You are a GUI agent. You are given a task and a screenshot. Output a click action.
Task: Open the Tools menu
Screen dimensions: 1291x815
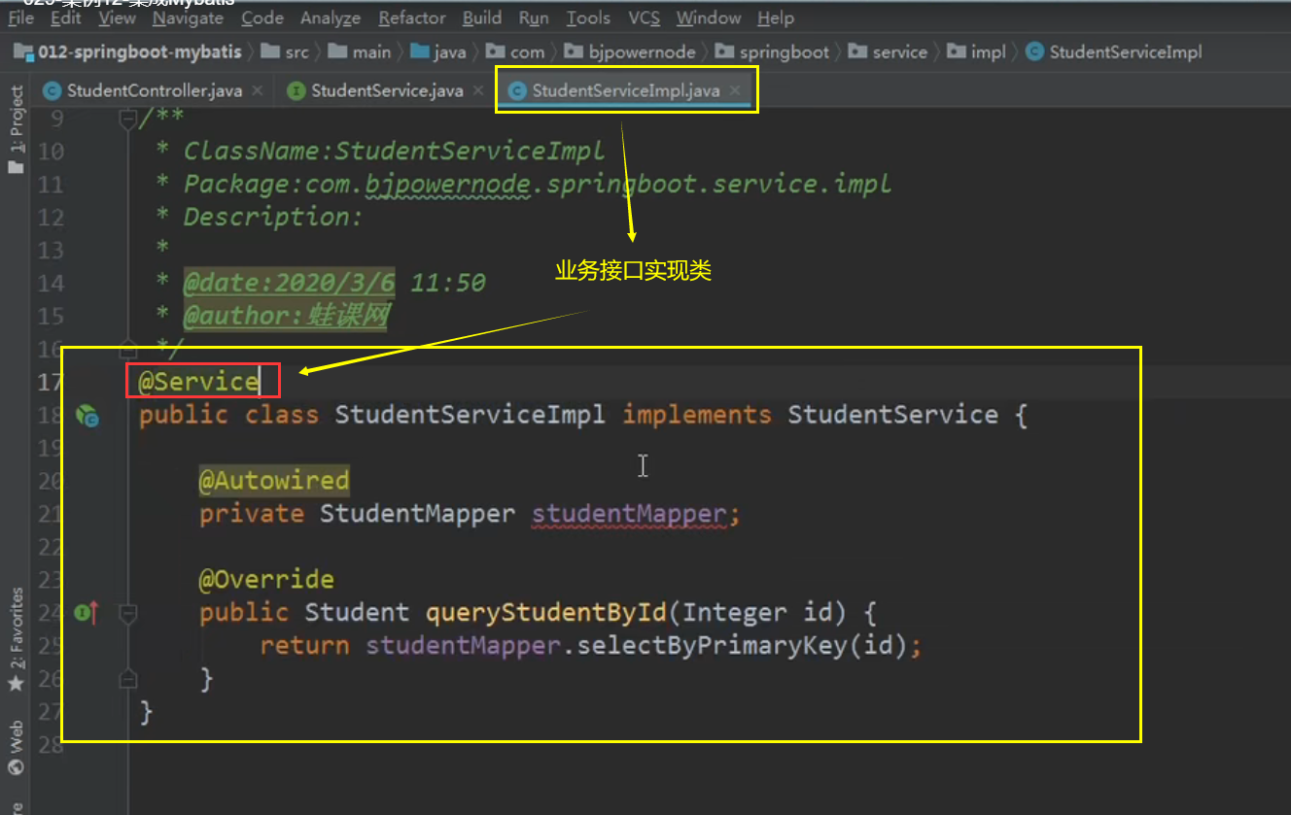pyautogui.click(x=588, y=18)
